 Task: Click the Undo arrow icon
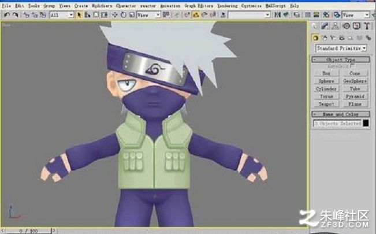[x=7, y=15]
